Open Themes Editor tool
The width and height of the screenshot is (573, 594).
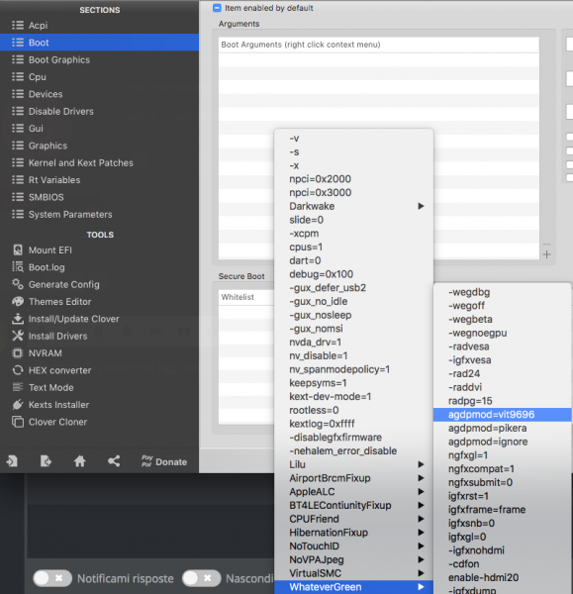pos(51,302)
